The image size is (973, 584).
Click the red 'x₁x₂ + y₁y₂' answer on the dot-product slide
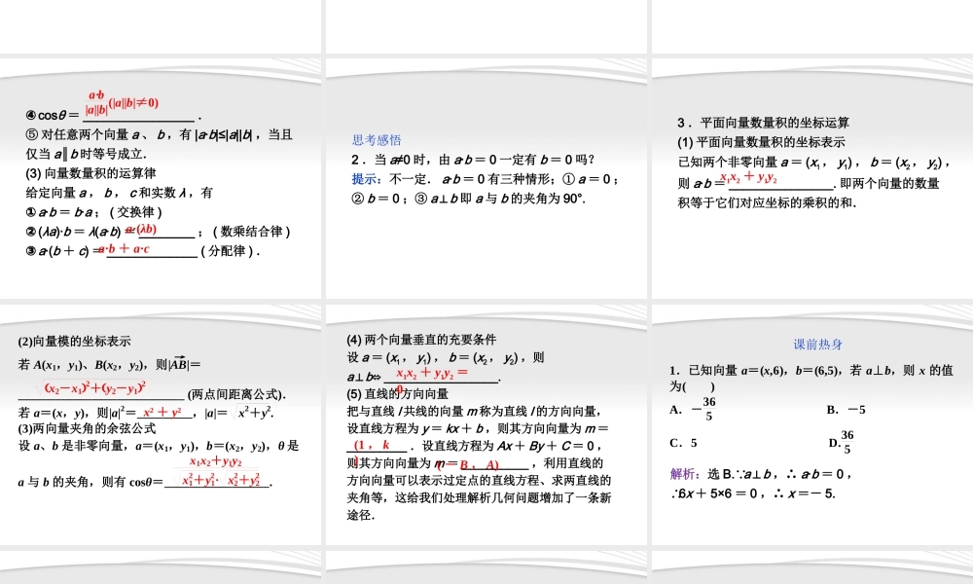click(x=749, y=177)
